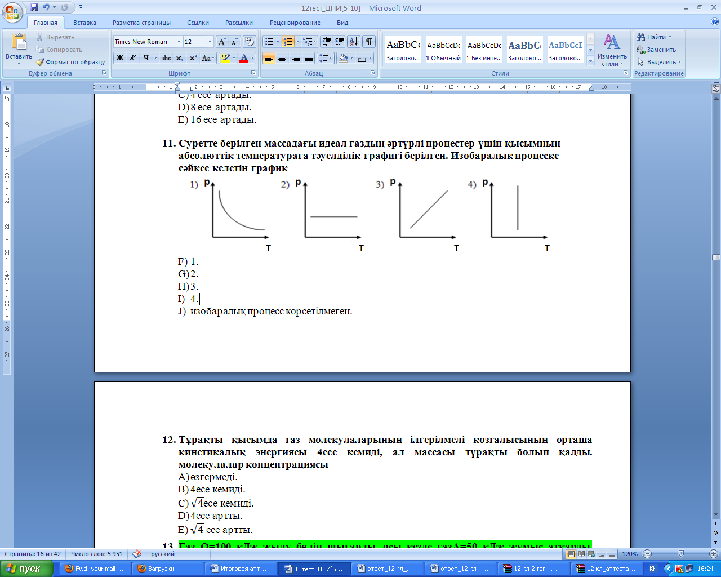Apply subscript formatting
This screenshot has width=721, height=577.
(x=179, y=57)
